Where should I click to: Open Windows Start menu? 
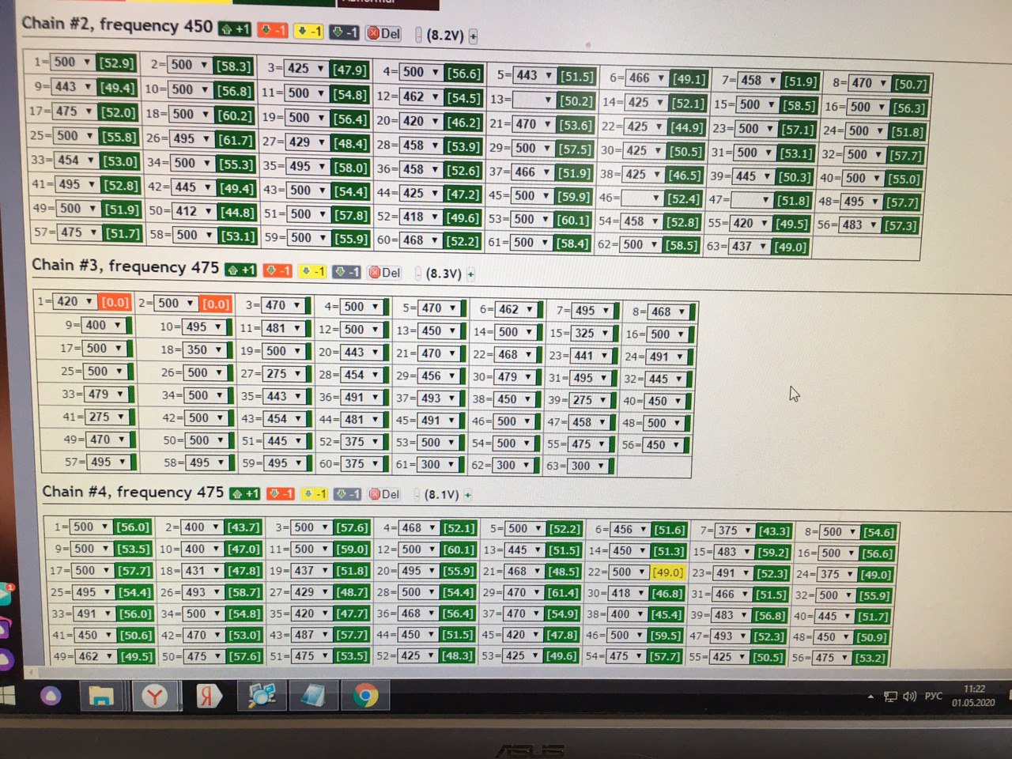(7, 696)
